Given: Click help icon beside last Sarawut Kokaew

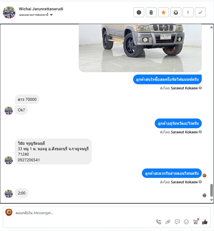Looking at the screenshot, I should pos(200,182).
